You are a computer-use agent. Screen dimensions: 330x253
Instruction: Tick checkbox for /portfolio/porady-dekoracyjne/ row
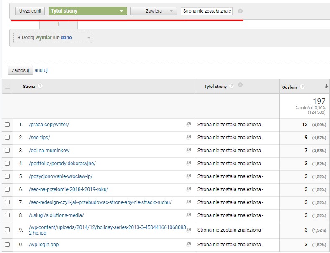tap(8, 163)
